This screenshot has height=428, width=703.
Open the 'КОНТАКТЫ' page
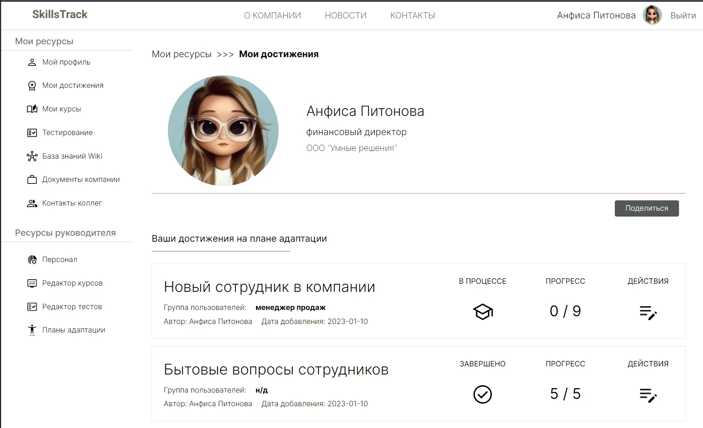[413, 15]
